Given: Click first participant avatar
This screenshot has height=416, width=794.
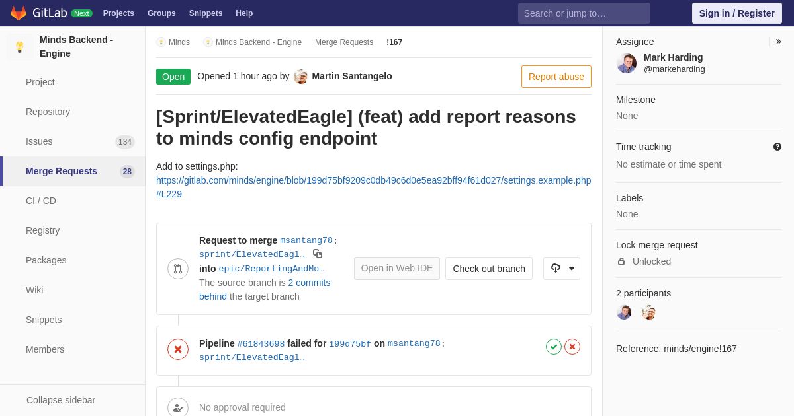Looking at the screenshot, I should click(624, 312).
